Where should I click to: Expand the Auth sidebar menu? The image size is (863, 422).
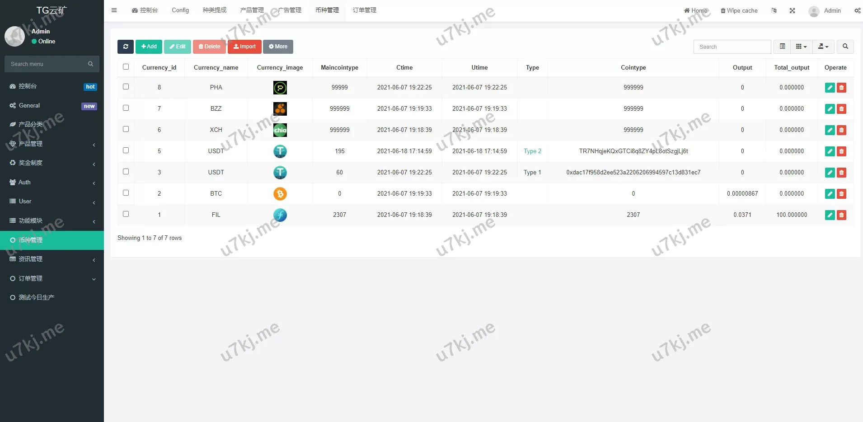52,183
